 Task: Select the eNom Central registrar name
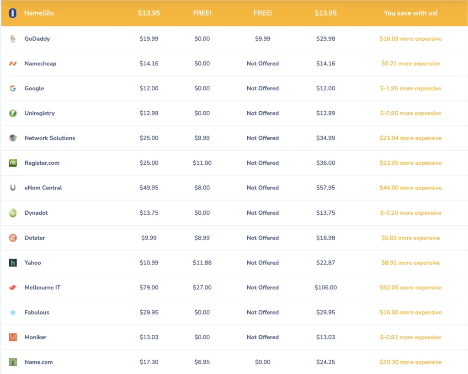[43, 188]
